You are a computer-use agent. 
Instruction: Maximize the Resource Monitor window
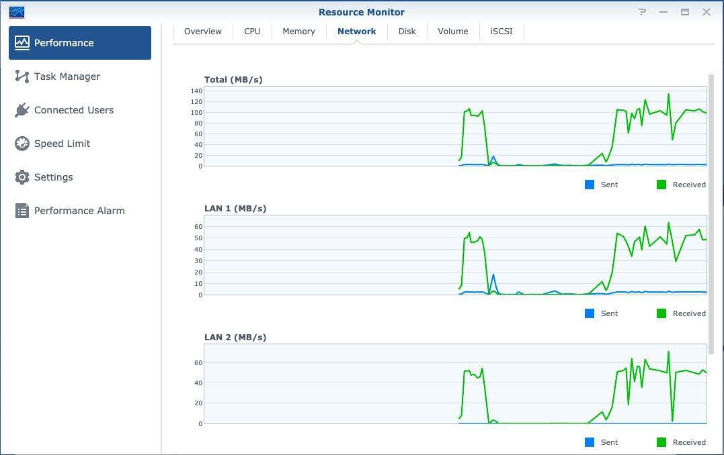(x=685, y=12)
